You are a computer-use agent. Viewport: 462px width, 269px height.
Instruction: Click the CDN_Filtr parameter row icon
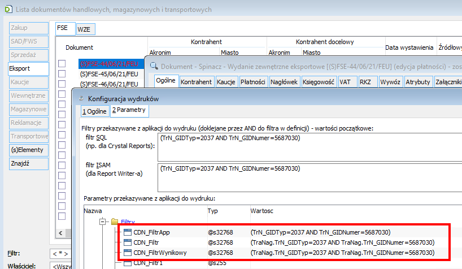(x=127, y=243)
